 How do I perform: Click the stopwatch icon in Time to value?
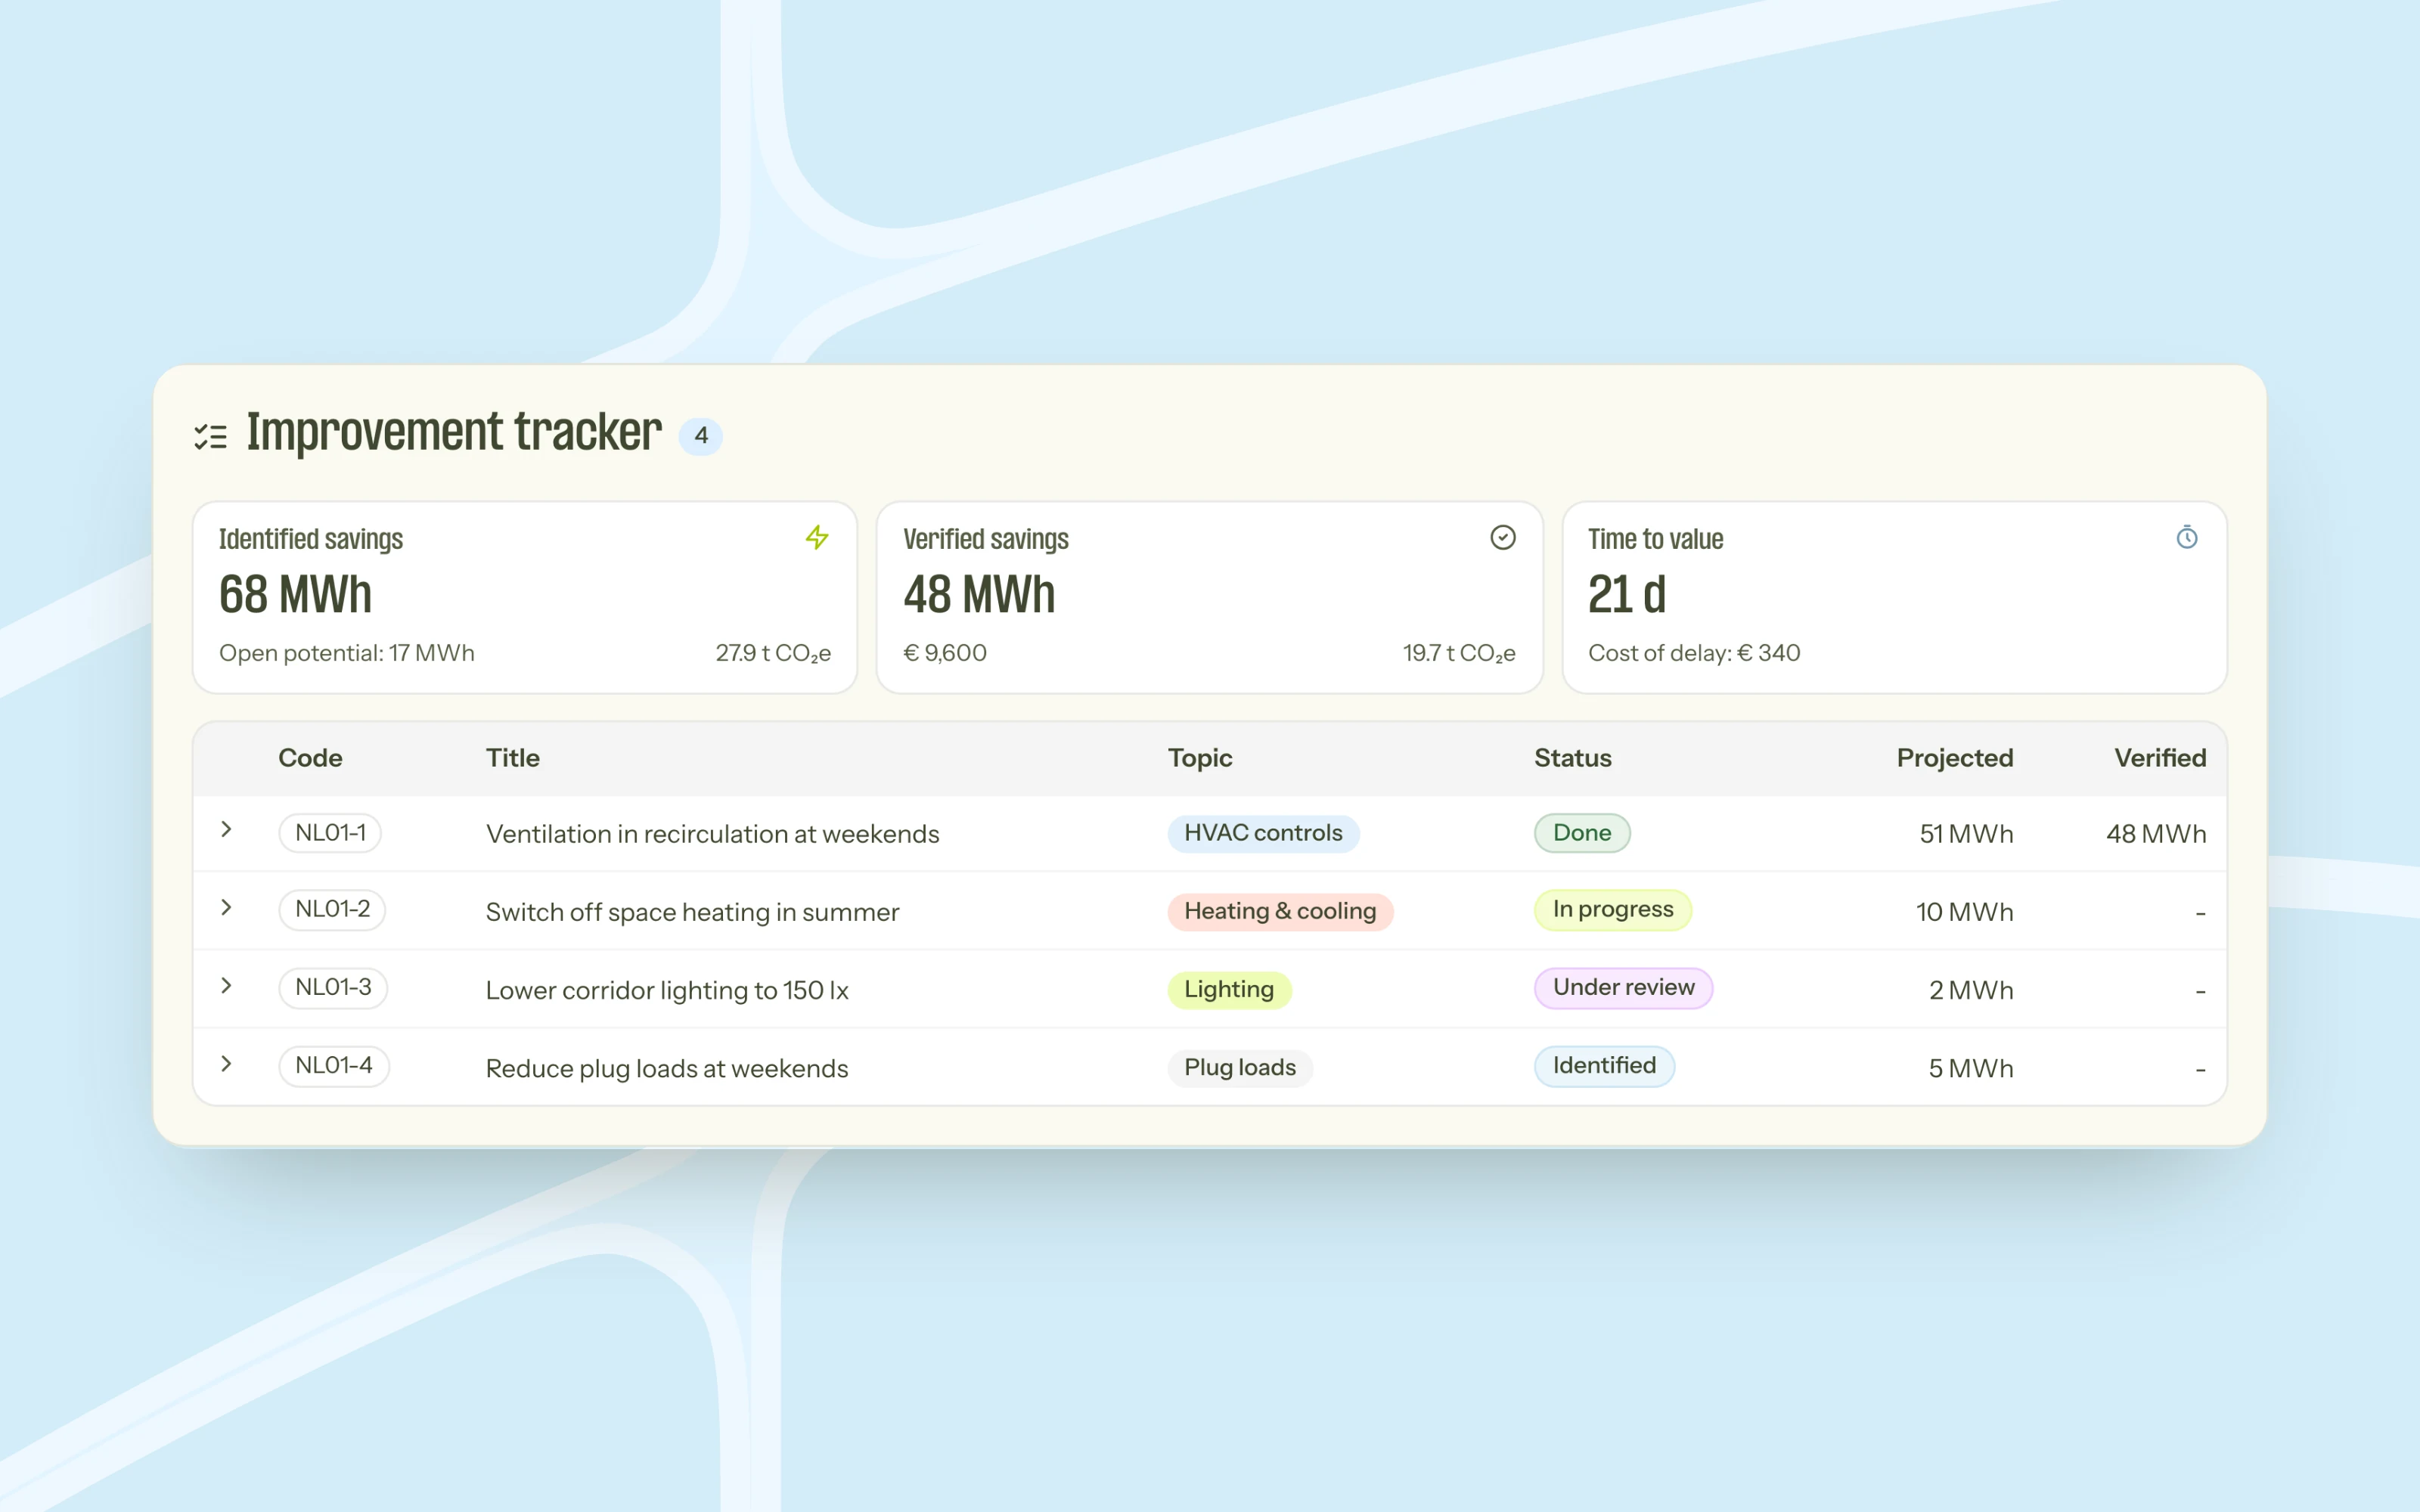click(x=2187, y=538)
